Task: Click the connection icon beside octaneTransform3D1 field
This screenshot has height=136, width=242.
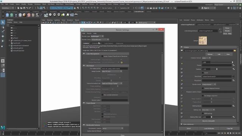Action: [234, 76]
